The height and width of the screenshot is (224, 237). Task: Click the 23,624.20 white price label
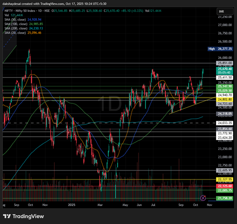tap(225, 138)
